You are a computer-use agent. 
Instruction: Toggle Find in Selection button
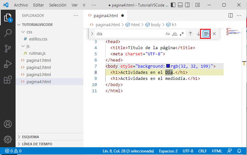coord(206,34)
